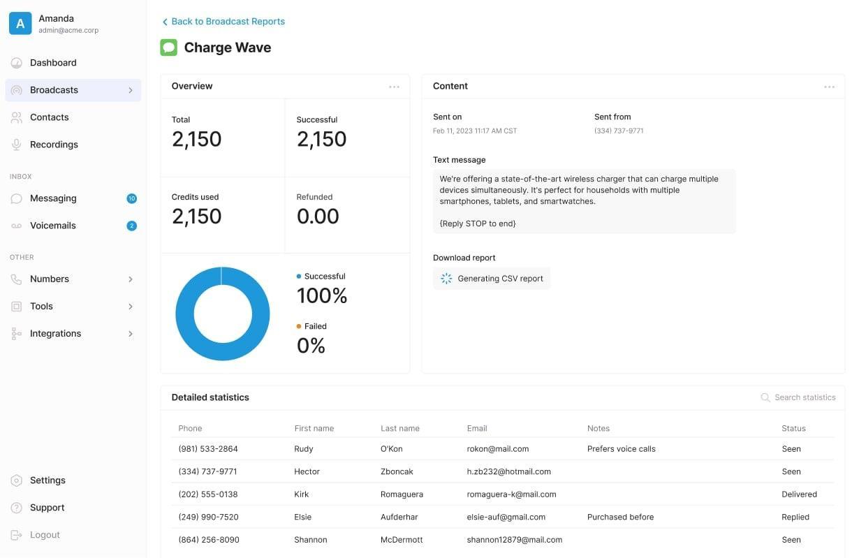
Task: Open the Content panel three-dot menu
Action: point(829,87)
